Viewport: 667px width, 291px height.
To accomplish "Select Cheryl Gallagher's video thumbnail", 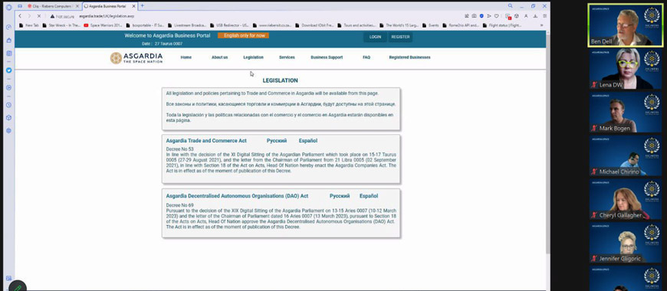I will (626, 199).
